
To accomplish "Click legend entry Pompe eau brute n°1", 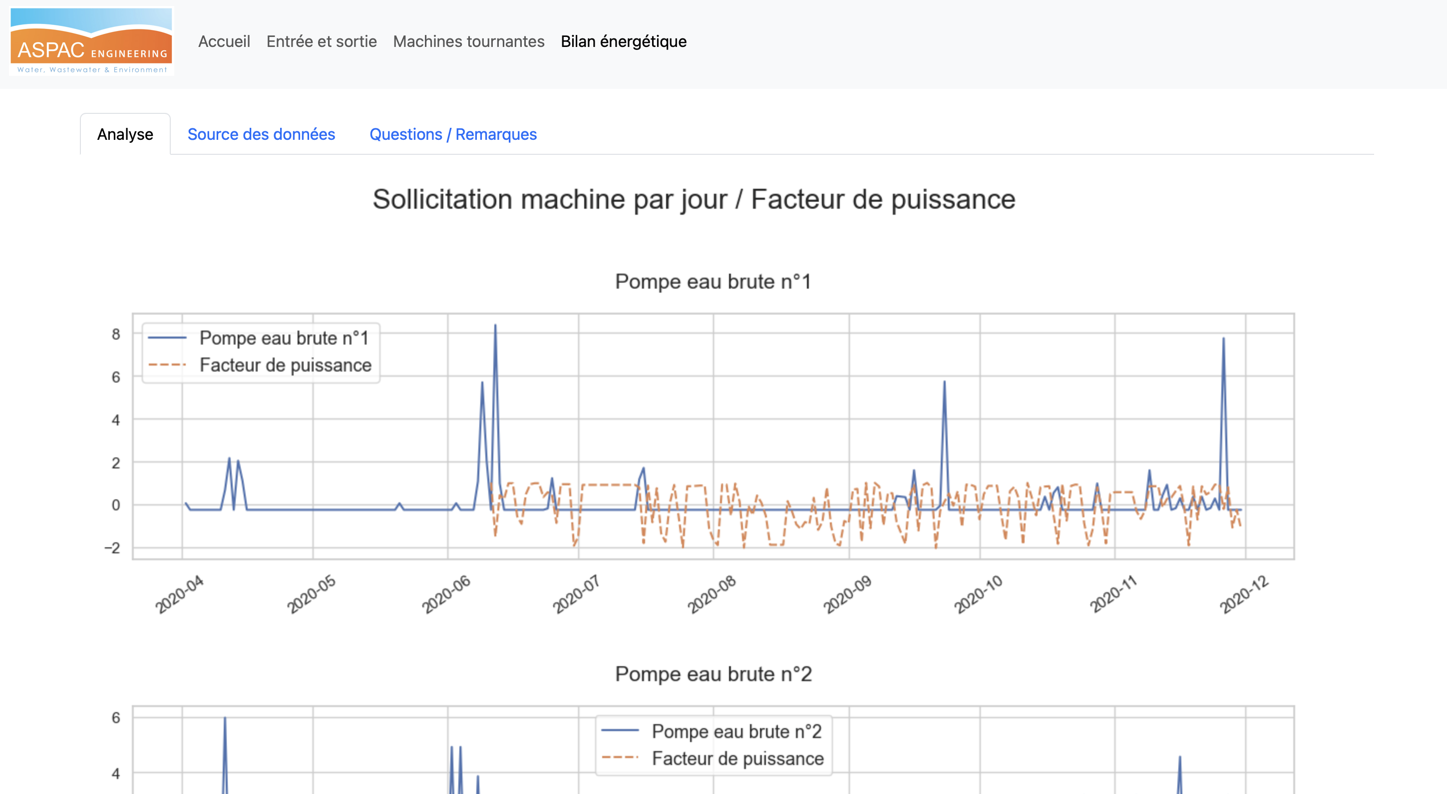I will click(284, 338).
